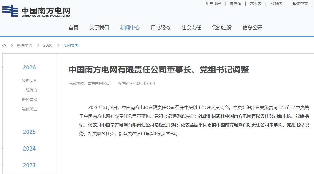Expand the 2023 sidebar section

29,165
